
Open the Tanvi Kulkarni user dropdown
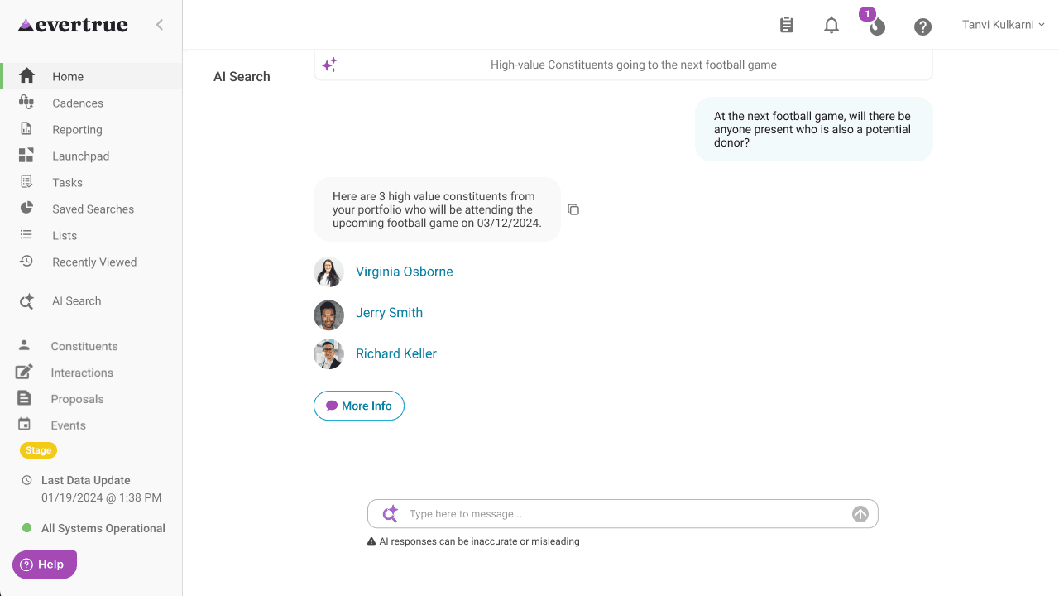coord(1004,25)
